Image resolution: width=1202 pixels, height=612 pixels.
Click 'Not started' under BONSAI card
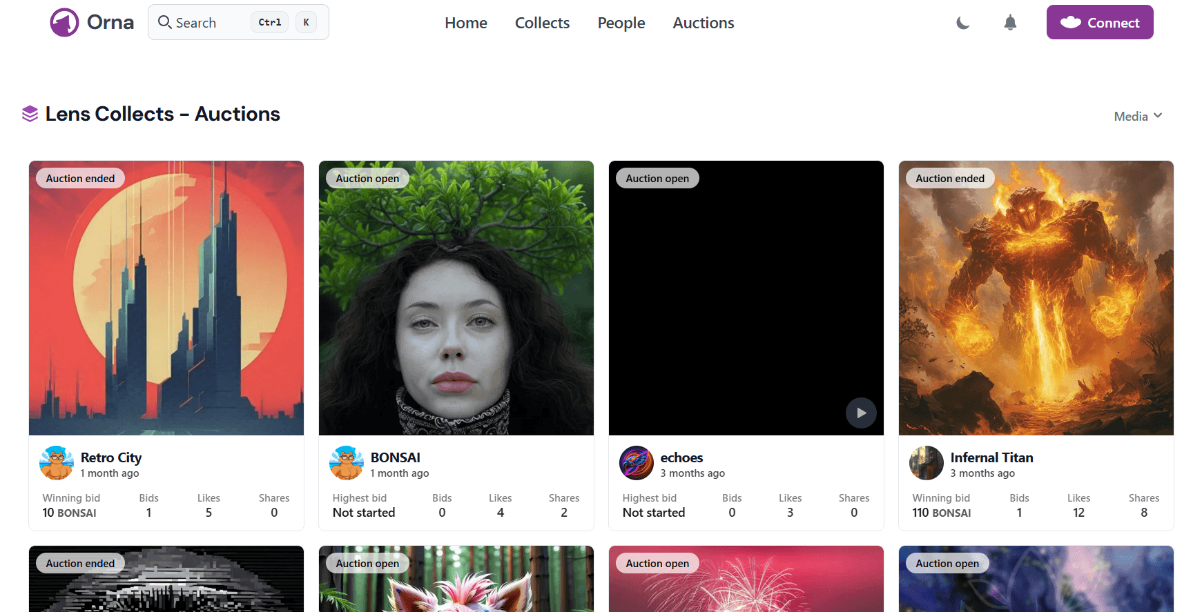pos(364,513)
